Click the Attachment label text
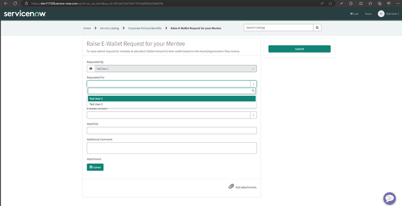The image size is (402, 206). coord(94,159)
